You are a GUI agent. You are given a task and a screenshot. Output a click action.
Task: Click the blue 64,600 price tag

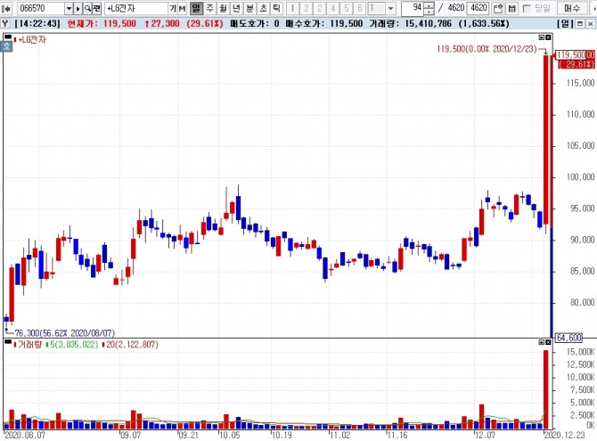[x=569, y=338]
